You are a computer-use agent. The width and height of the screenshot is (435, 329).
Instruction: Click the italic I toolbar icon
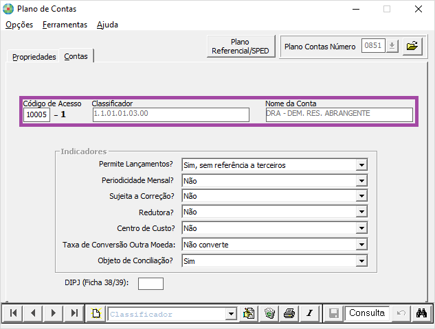(x=310, y=313)
